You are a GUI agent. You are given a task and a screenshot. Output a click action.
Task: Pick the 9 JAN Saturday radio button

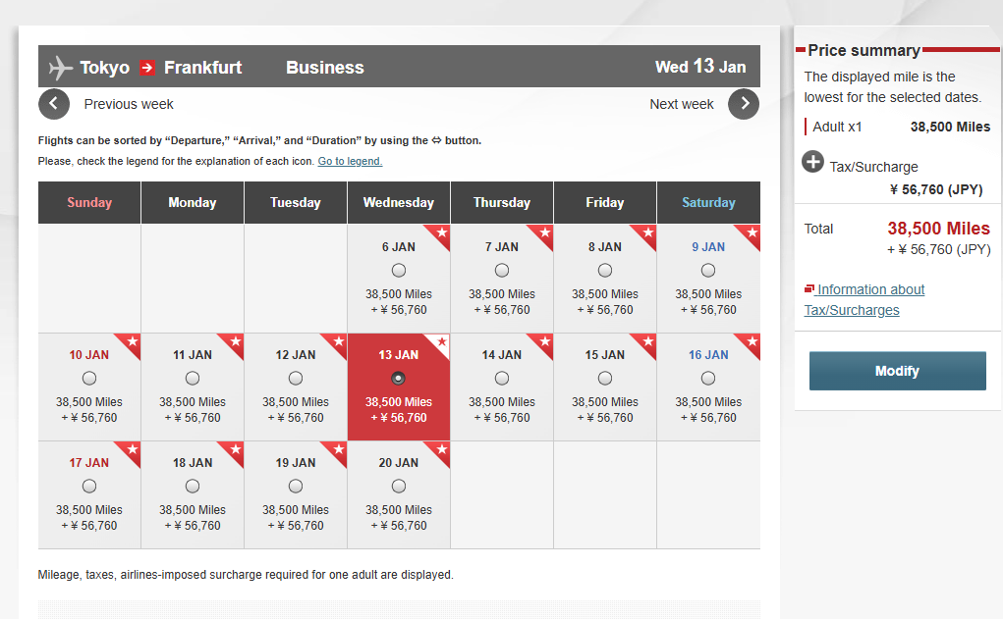(708, 270)
